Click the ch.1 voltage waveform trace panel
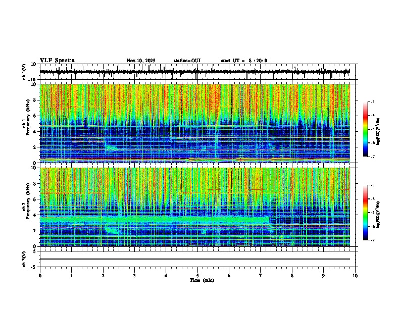This screenshot has width=400, height=309. point(197,72)
